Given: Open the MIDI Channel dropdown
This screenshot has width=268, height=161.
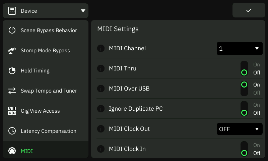Looking at the screenshot, I should point(240,48).
